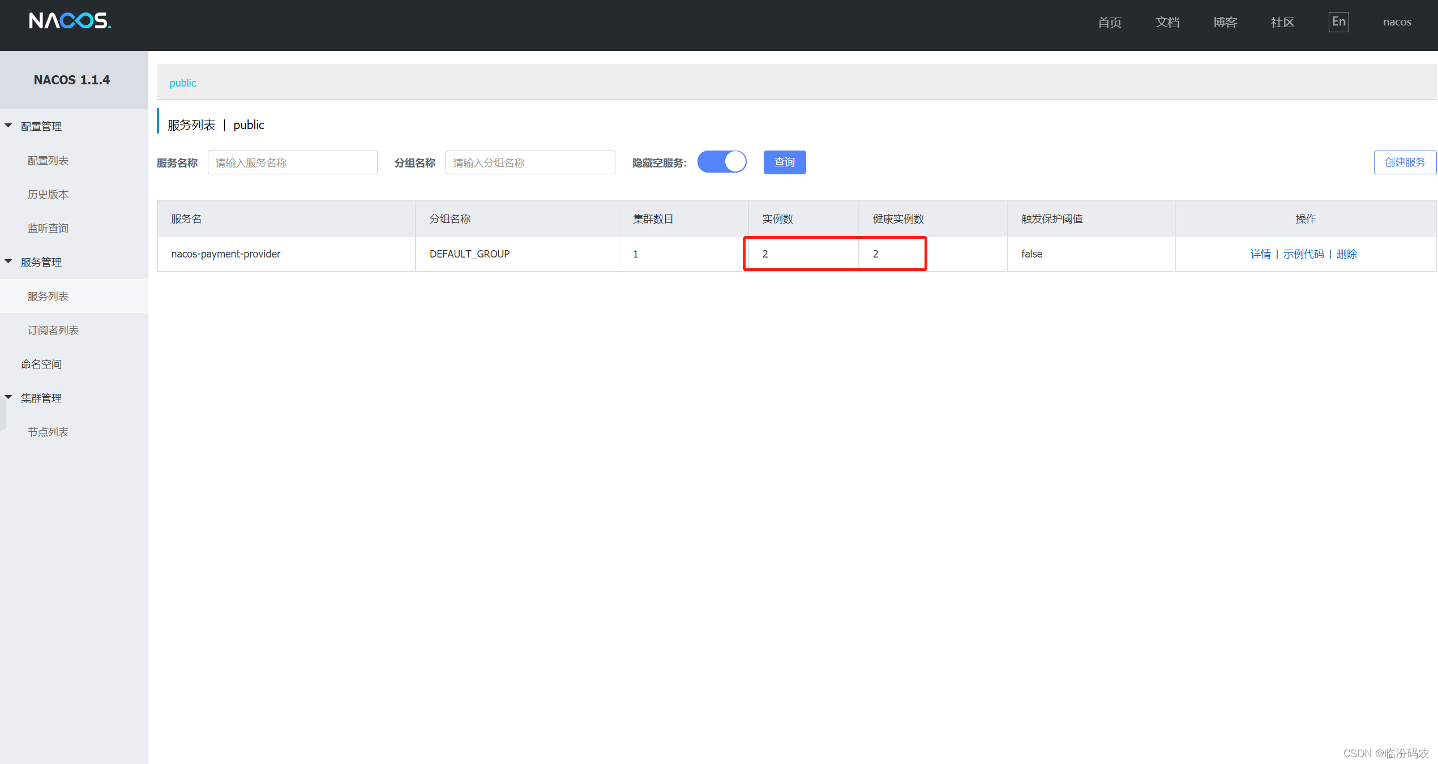Open 节点列表 in sidebar
The width and height of the screenshot is (1438, 764).
tap(48, 432)
